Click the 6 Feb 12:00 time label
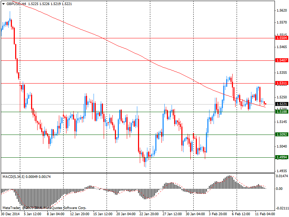This screenshot has height=217, width=289. (241, 214)
